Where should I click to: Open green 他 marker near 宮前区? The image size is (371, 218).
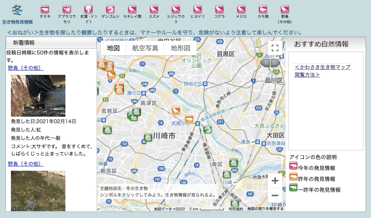[x=108, y=130]
